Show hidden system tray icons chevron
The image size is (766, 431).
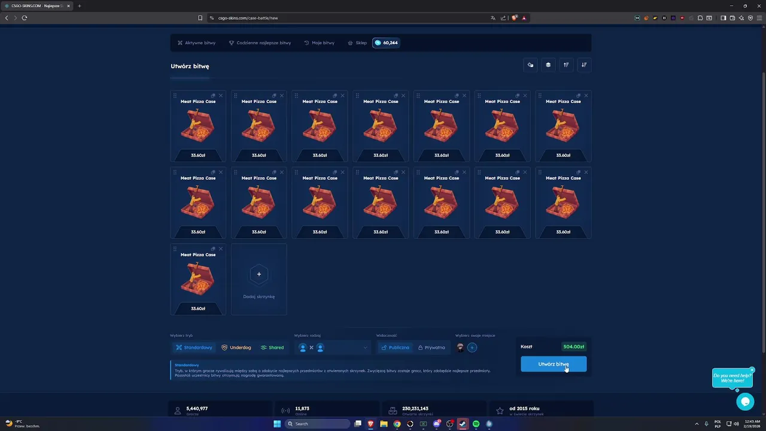pyautogui.click(x=697, y=424)
